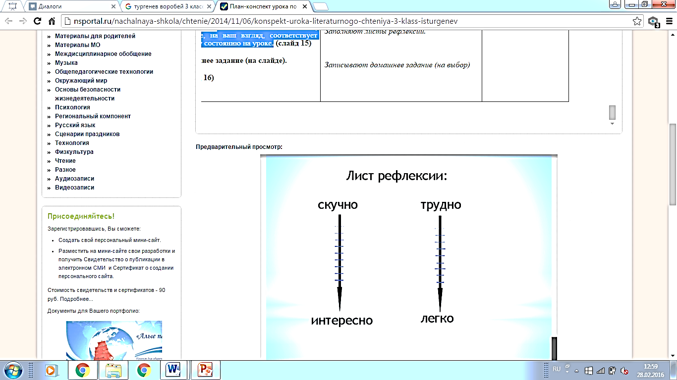Open the clock showing 12:59
Viewport: 677px width, 380px height.
coord(650,370)
